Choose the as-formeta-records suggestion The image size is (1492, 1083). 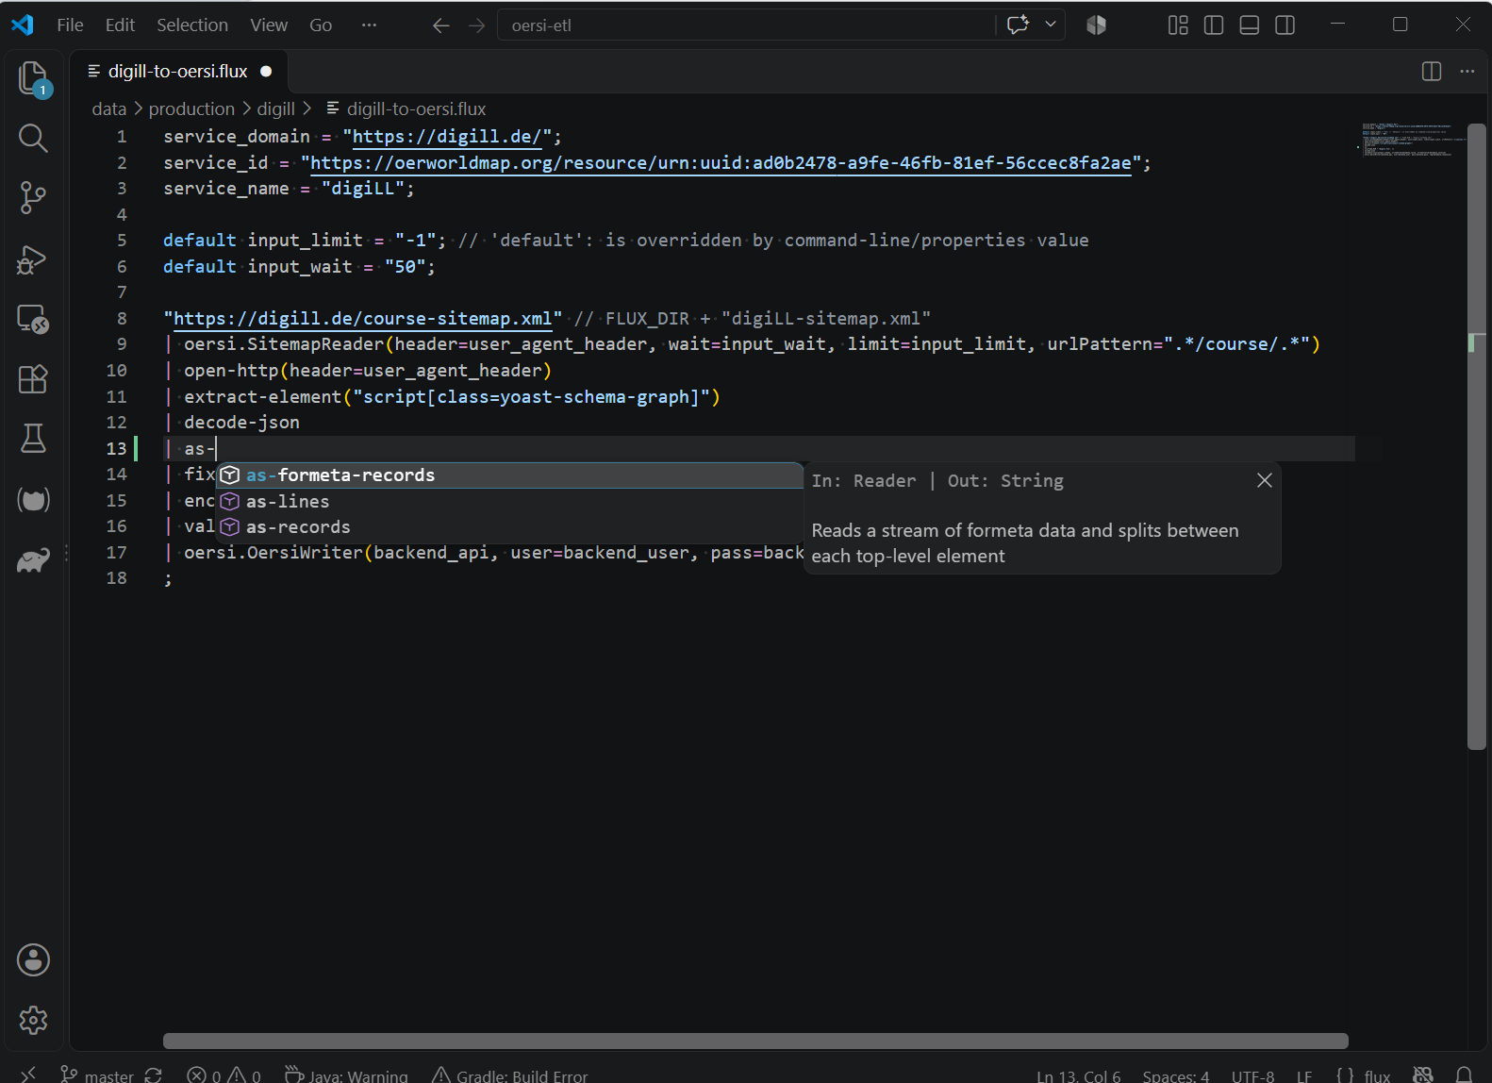[509, 475]
